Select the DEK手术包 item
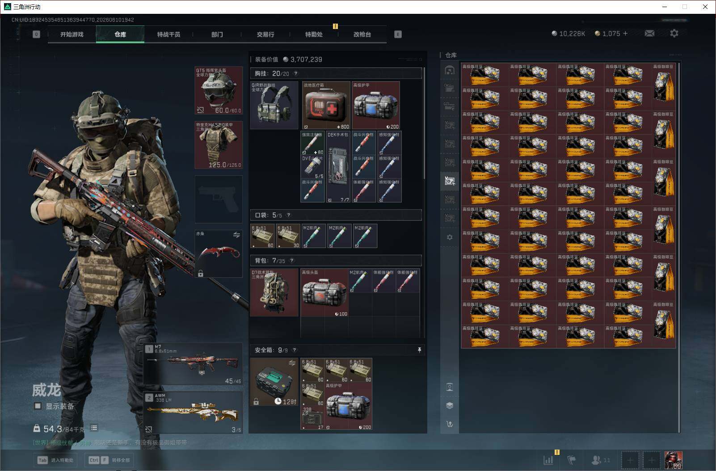This screenshot has height=471, width=716. click(x=338, y=167)
